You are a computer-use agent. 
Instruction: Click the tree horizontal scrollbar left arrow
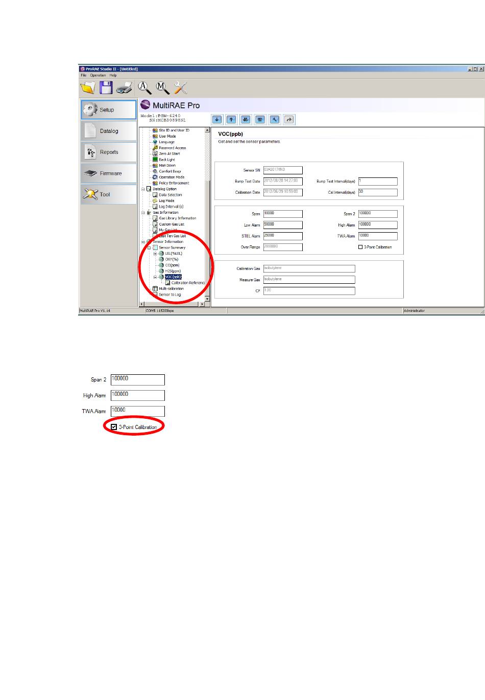click(x=142, y=304)
